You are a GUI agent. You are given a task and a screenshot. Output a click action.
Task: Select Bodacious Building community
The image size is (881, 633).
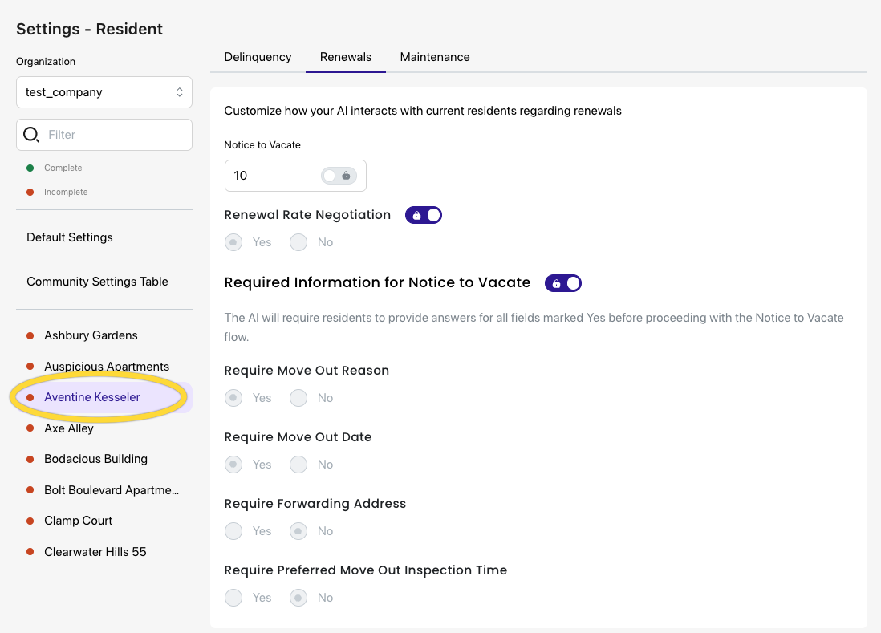[96, 459]
